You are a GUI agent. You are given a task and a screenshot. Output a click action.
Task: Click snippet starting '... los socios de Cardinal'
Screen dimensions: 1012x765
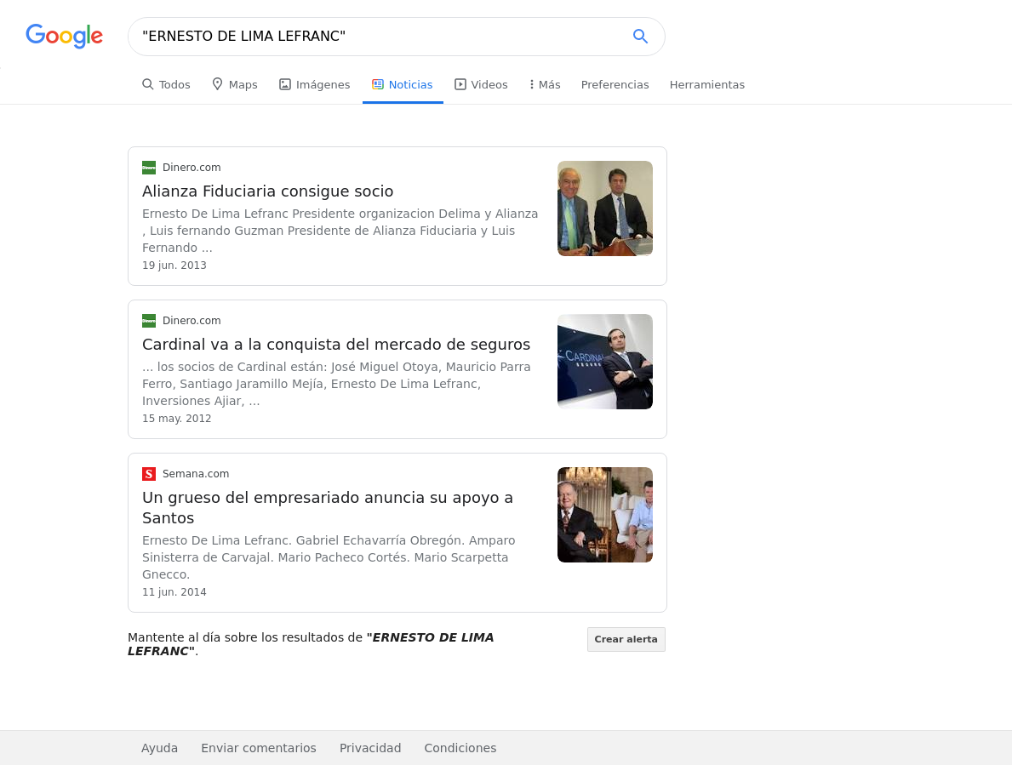pos(336,384)
